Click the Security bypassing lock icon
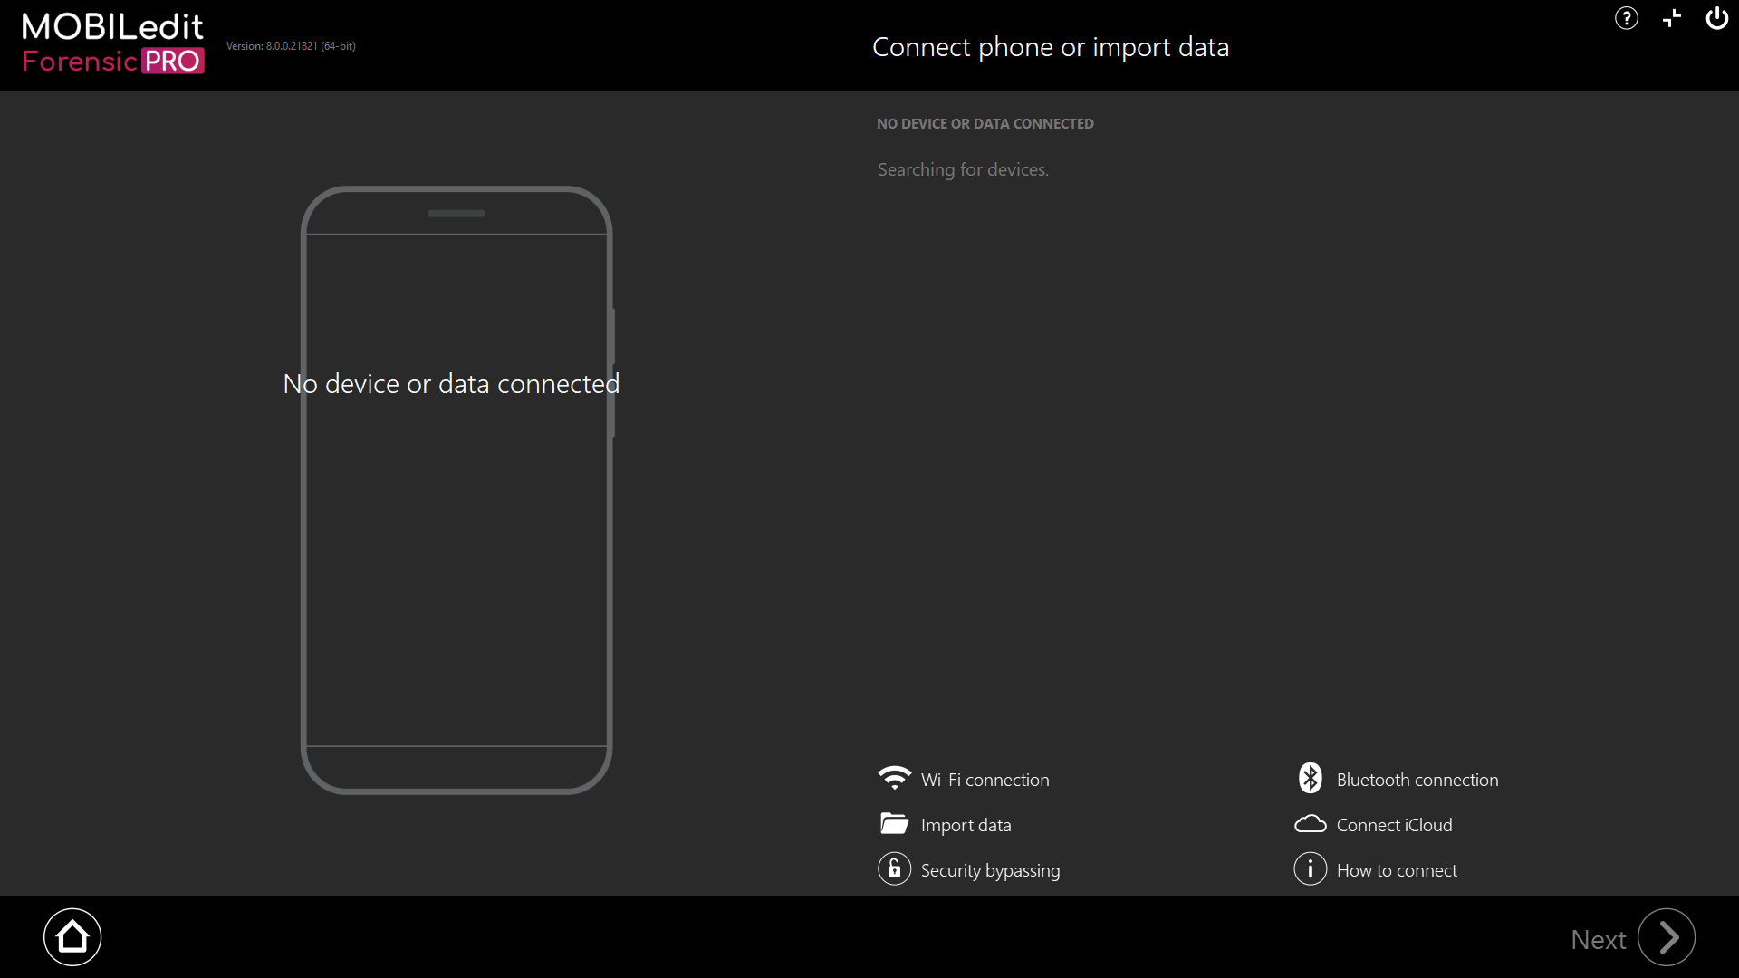1739x978 pixels. (894, 869)
